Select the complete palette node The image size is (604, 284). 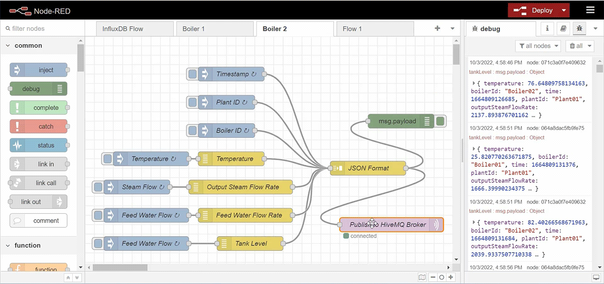tap(39, 108)
